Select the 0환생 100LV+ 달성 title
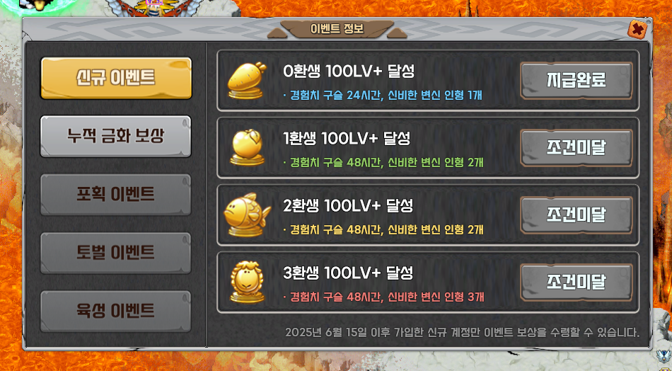Image resolution: width=672 pixels, height=371 pixels. pyautogui.click(x=349, y=72)
